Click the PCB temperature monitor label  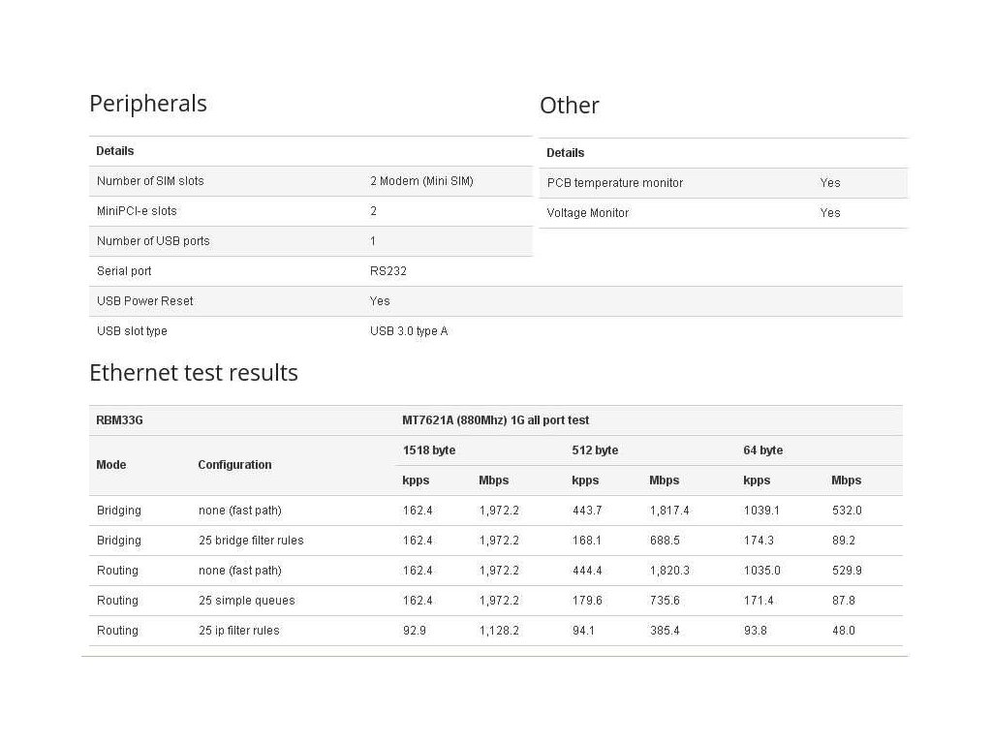[x=615, y=183]
